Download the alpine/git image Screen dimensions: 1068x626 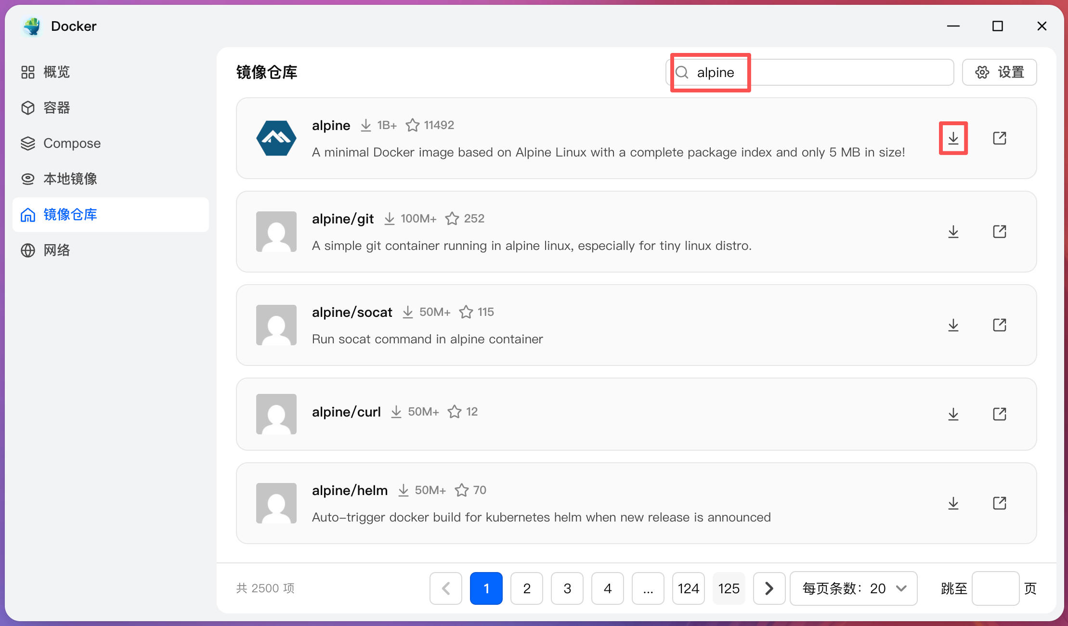point(953,232)
